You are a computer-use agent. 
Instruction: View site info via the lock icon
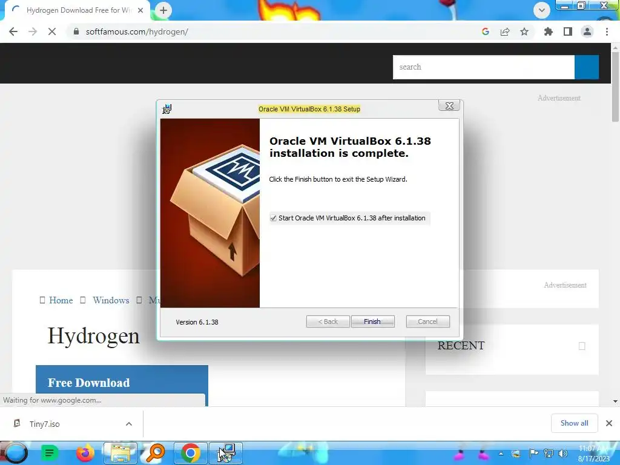click(76, 31)
